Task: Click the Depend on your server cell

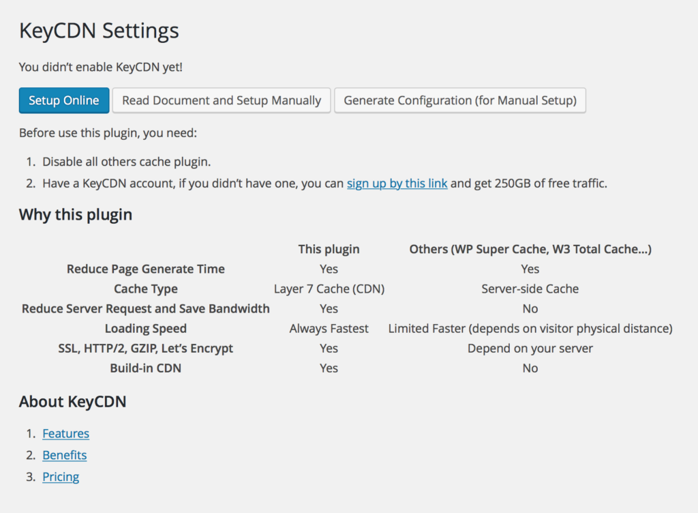Action: [x=530, y=348]
